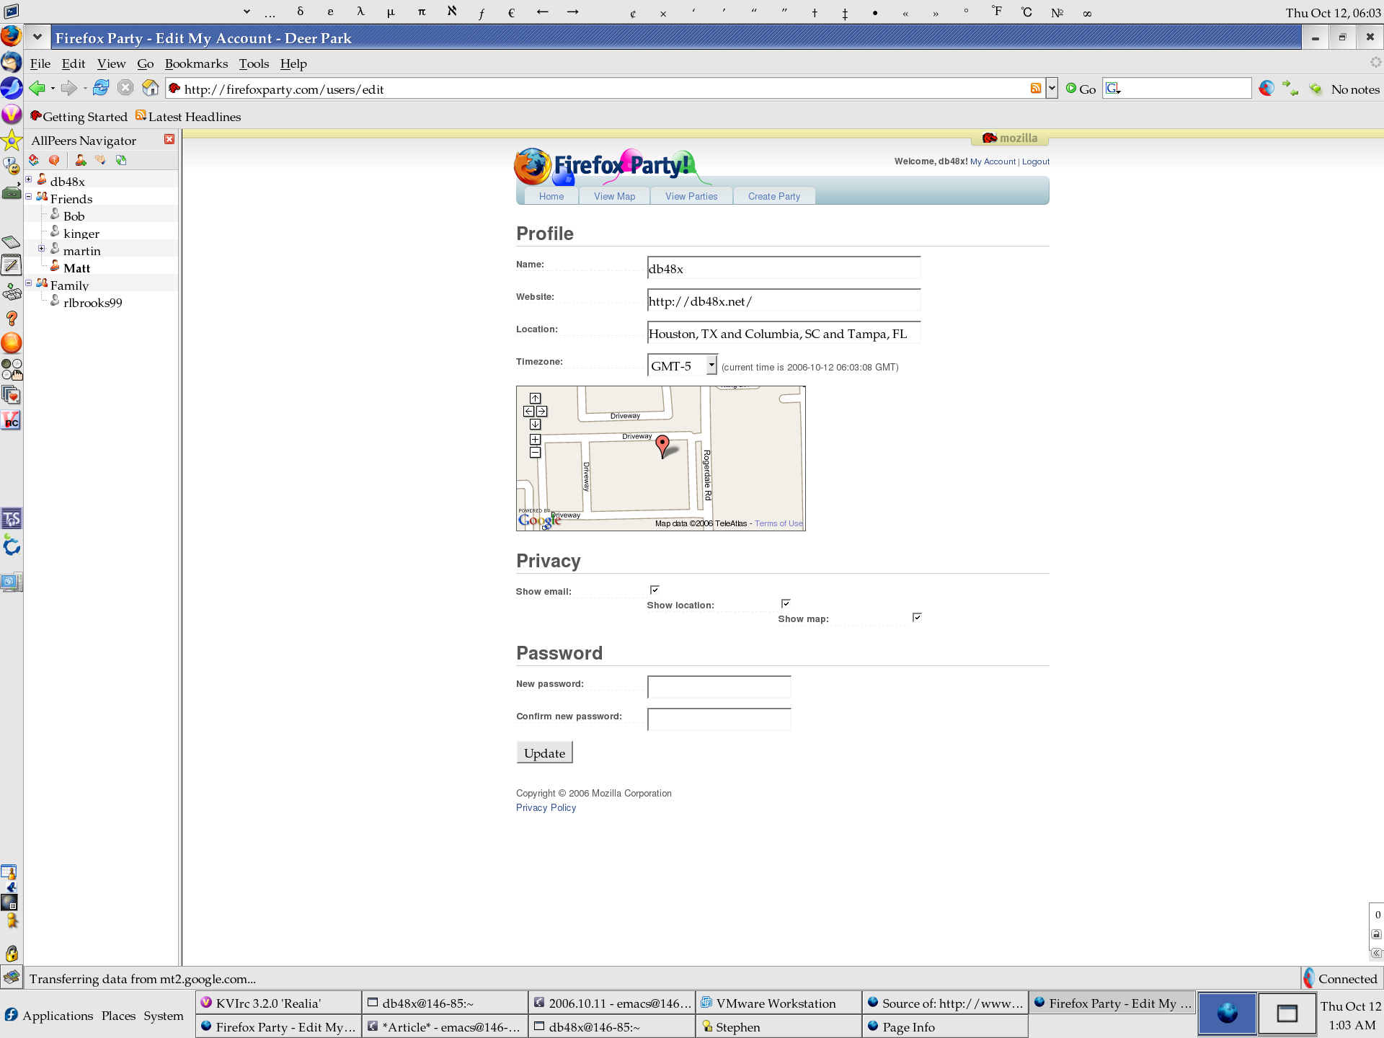Pan the map down
Screen dimensions: 1384x1038
pyautogui.click(x=535, y=424)
